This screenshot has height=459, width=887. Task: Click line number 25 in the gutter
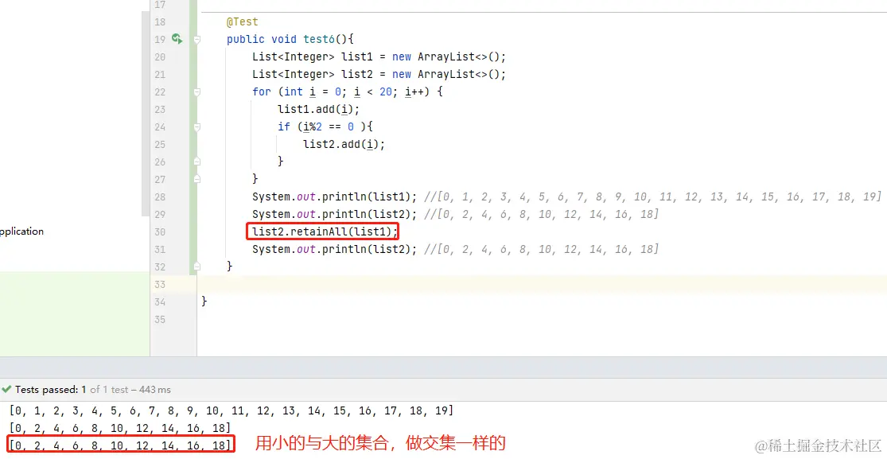click(x=160, y=144)
